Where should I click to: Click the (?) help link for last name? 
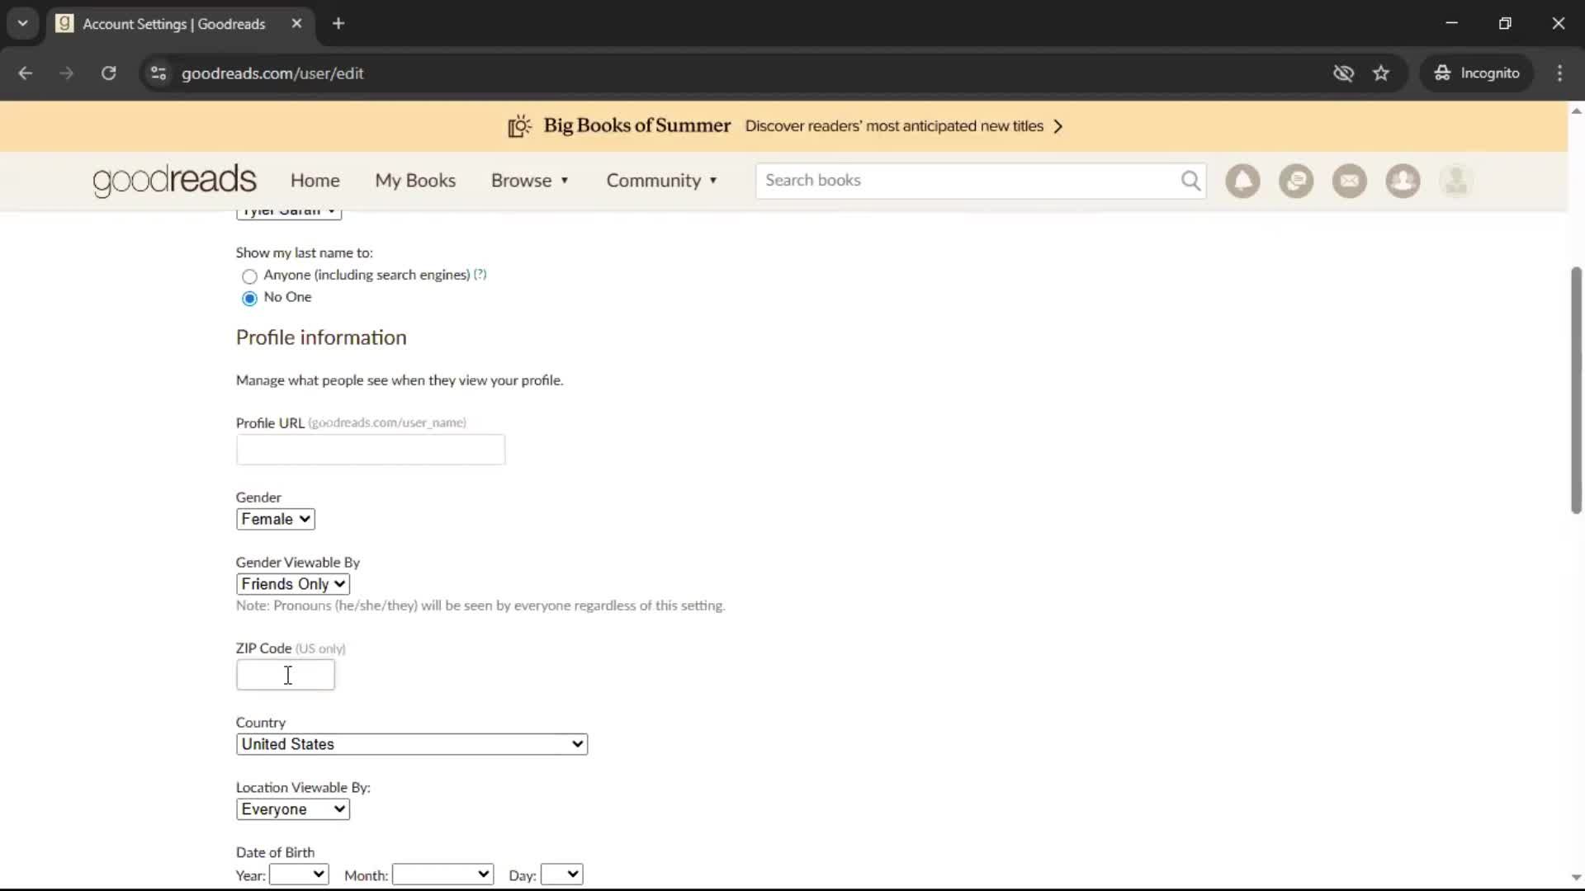point(480,274)
